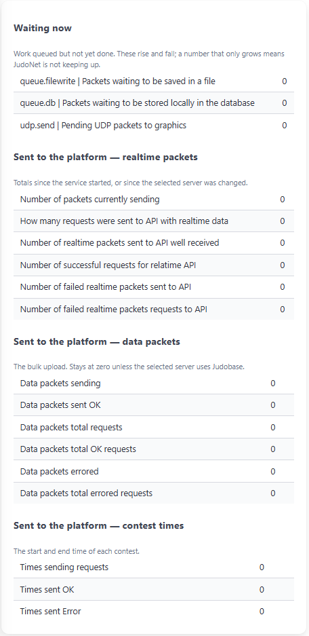Select 'Number of packets currently sending' row
The width and height of the screenshot is (309, 636).
pos(154,199)
